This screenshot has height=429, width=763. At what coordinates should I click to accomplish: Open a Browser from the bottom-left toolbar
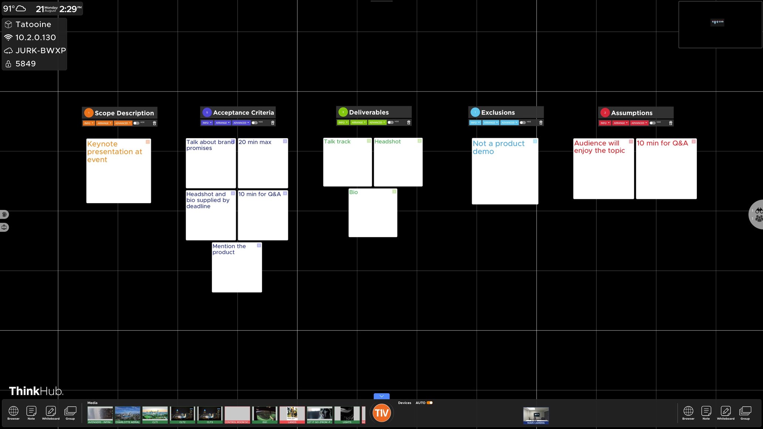point(13,411)
